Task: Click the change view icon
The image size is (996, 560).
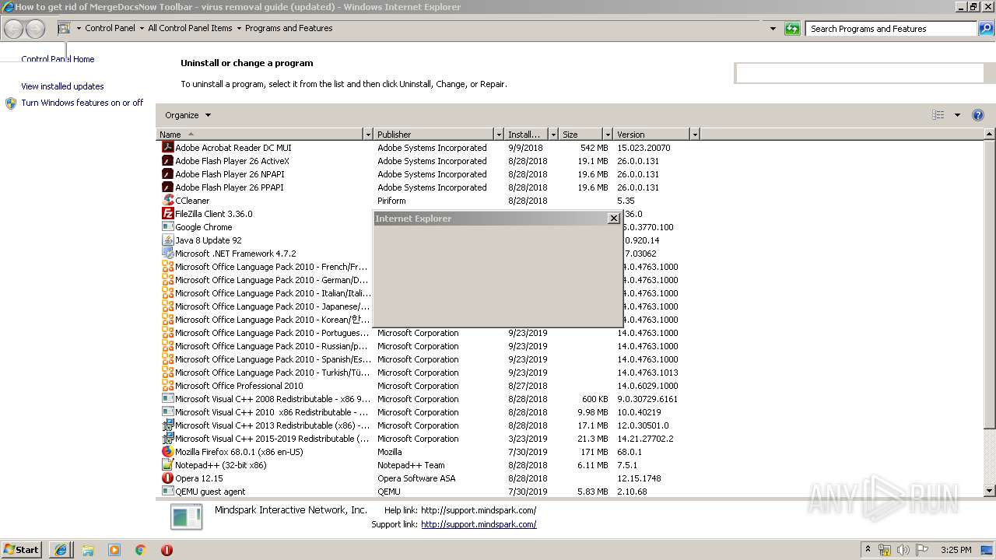Action: [938, 115]
